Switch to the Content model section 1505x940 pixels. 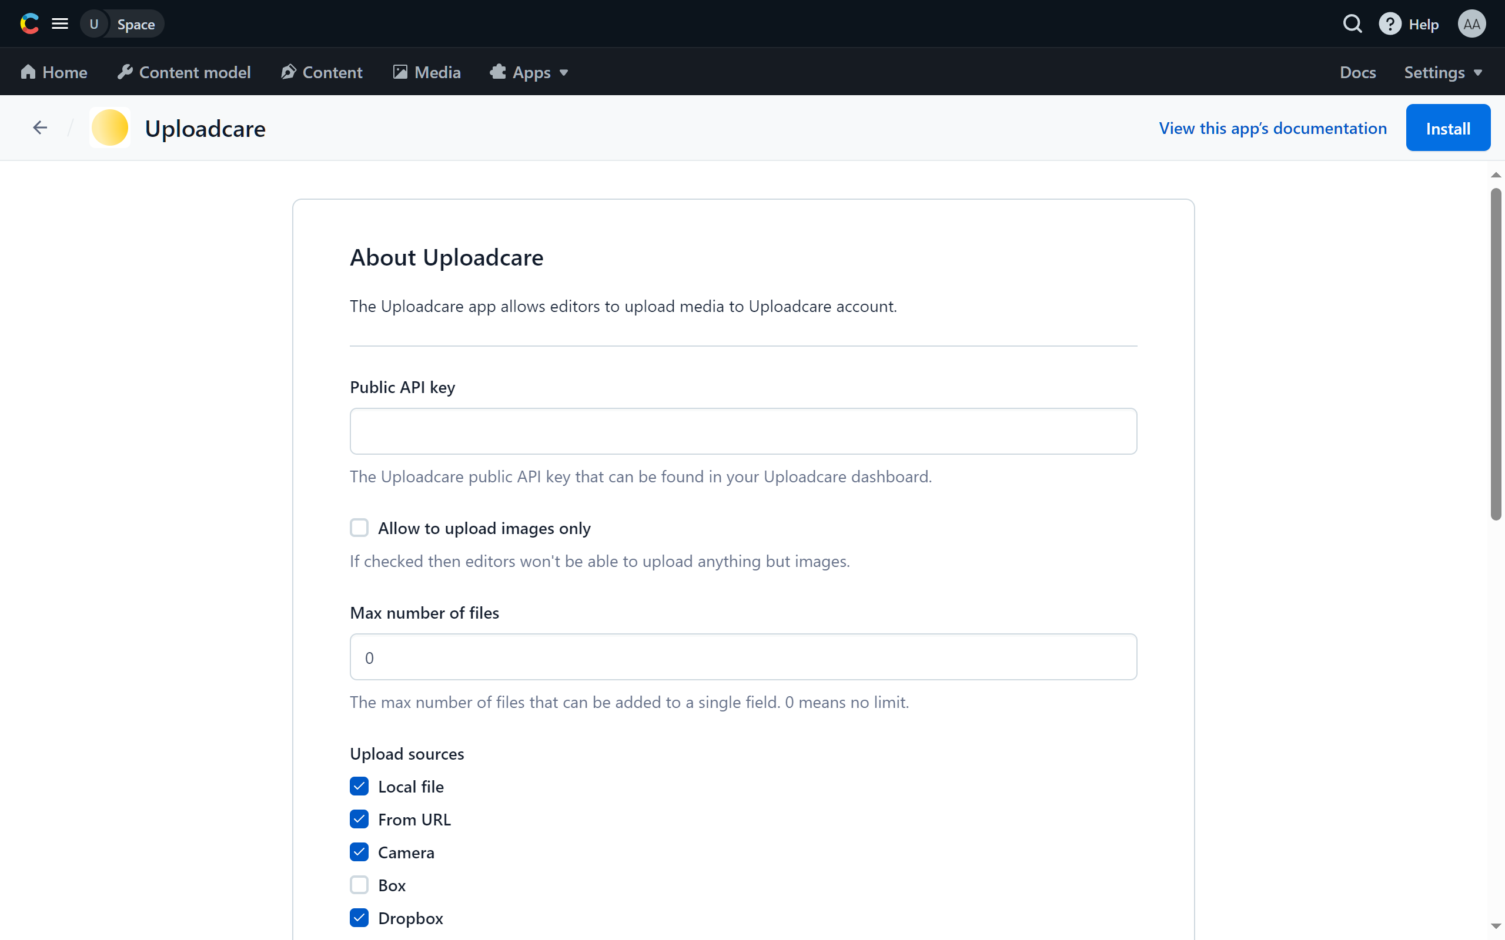click(x=184, y=72)
